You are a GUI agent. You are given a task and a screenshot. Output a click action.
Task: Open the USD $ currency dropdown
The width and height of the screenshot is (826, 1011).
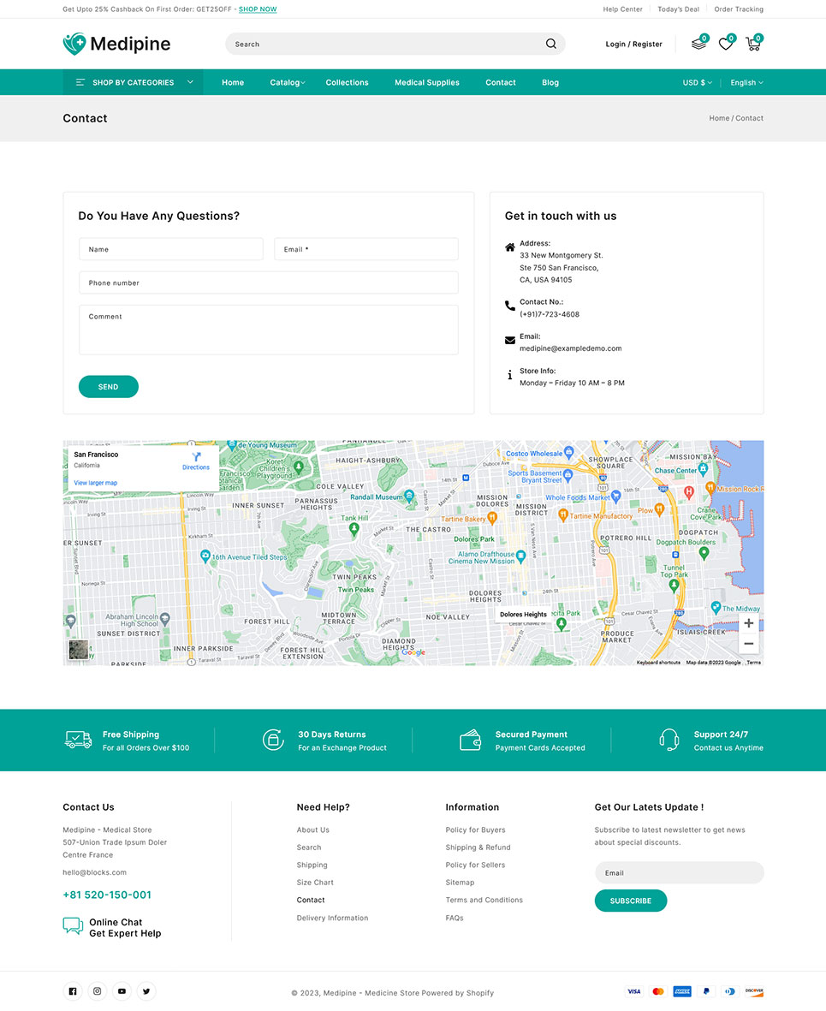(697, 82)
